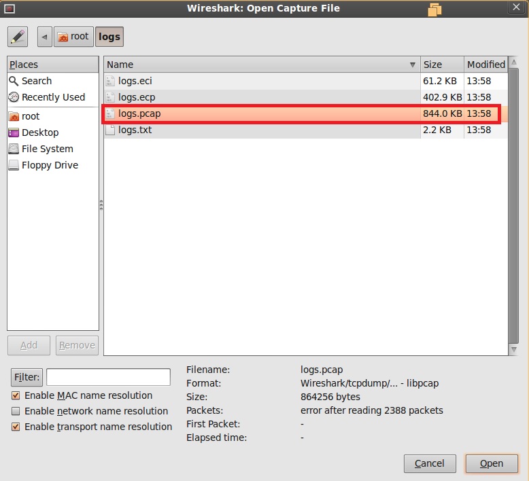Select root home folder in Places

point(24,116)
